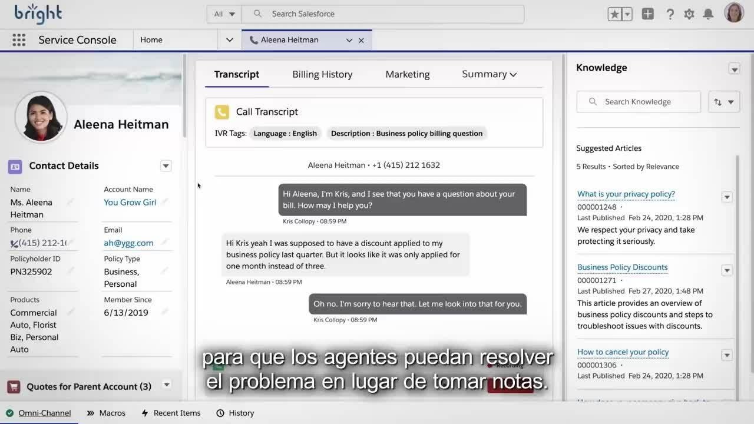Click the Favorites star icon
Image resolution: width=754 pixels, height=424 pixels.
tap(614, 14)
